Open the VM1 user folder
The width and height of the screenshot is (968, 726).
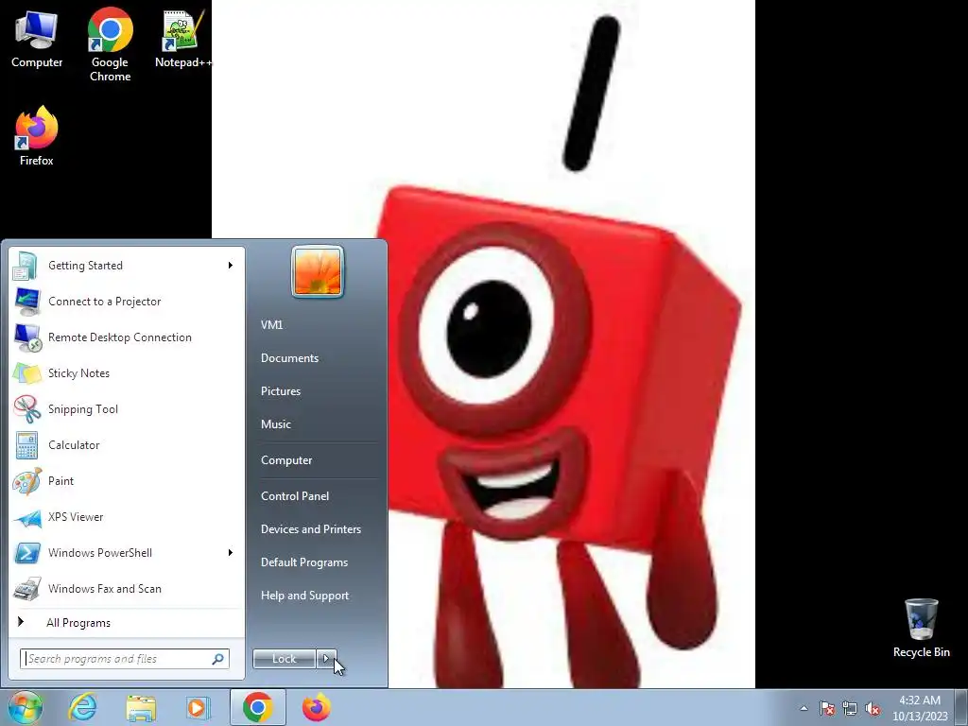coord(271,325)
